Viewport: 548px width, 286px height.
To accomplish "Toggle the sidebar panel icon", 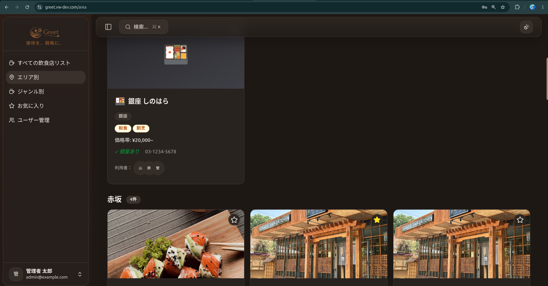I will click(x=108, y=27).
